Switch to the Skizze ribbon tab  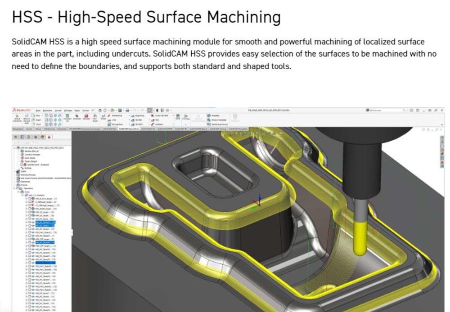click(38, 129)
